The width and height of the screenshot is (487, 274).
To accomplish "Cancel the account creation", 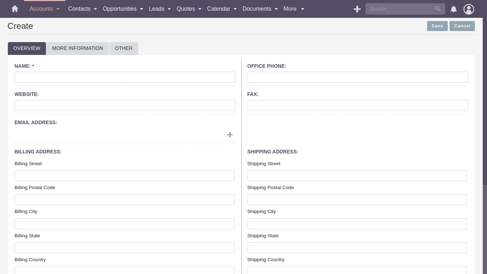I will [x=462, y=26].
